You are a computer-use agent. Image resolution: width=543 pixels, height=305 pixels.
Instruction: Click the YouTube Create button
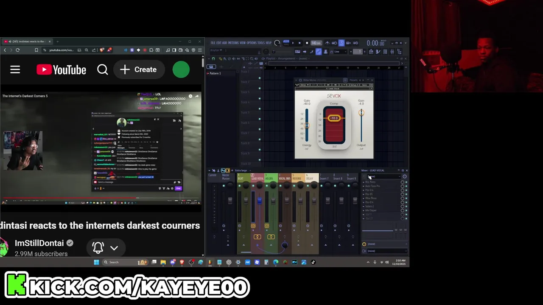[x=138, y=69]
